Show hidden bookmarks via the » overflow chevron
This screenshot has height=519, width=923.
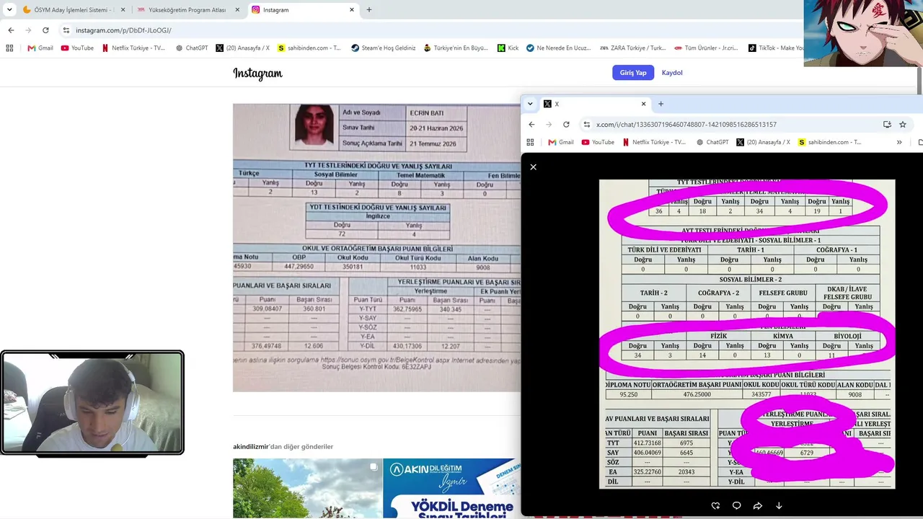(899, 142)
